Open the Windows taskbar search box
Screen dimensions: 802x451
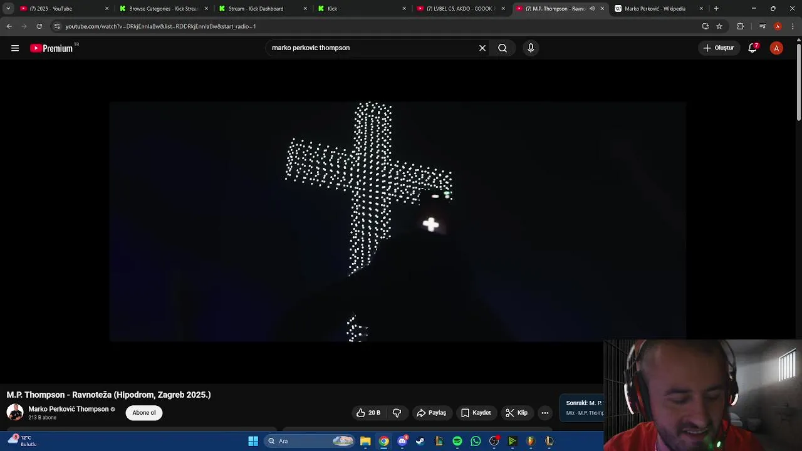310,441
